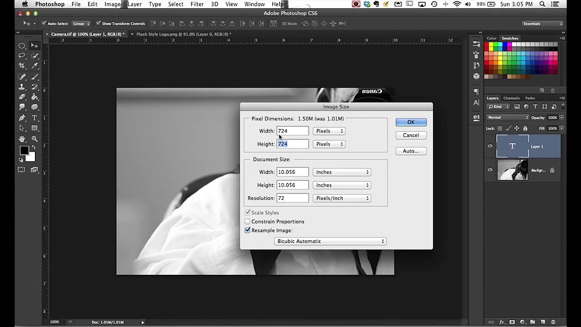
Task: Select the Smudge tool
Action: point(22,107)
